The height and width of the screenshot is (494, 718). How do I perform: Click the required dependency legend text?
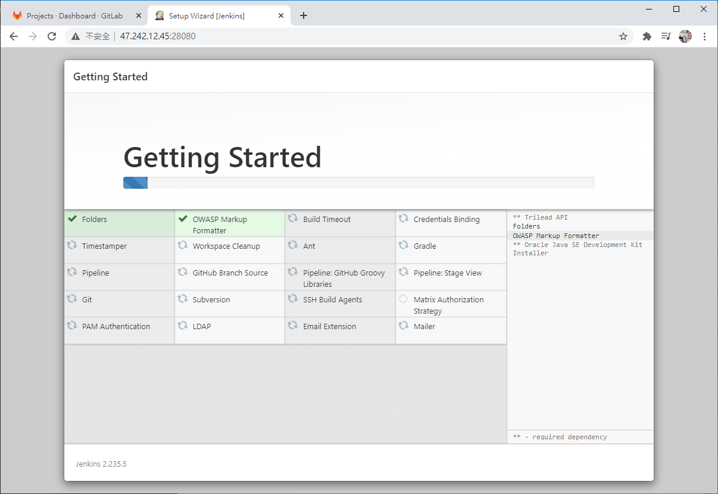click(560, 437)
